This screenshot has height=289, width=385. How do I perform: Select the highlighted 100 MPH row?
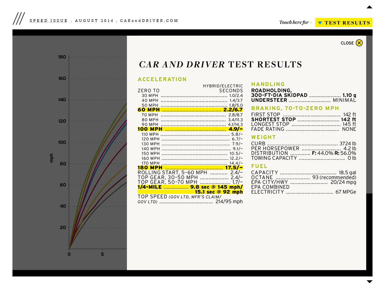coord(190,129)
